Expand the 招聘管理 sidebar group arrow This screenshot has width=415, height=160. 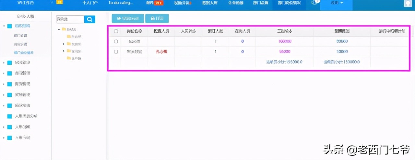pos(4,63)
